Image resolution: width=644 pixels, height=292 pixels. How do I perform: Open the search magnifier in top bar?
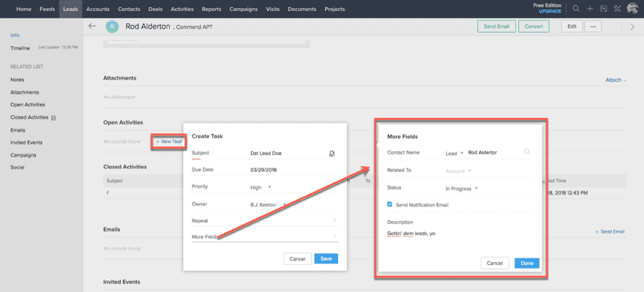[x=577, y=9]
